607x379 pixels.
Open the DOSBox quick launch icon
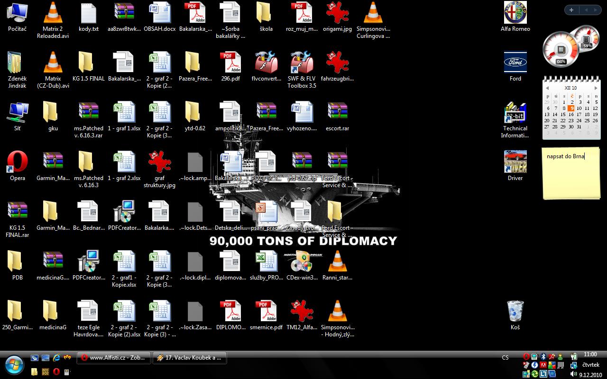[x=46, y=372]
